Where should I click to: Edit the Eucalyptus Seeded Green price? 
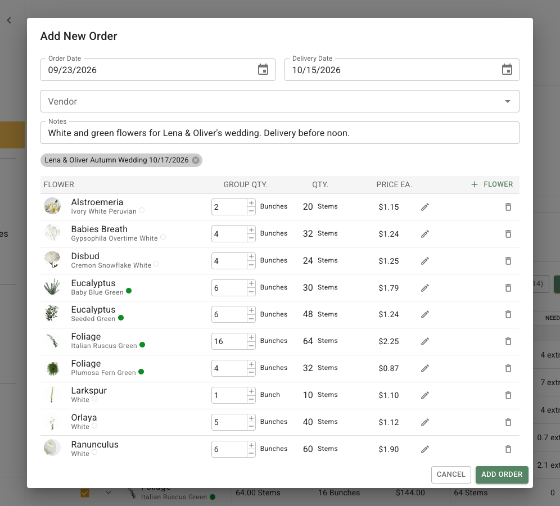[x=424, y=314]
